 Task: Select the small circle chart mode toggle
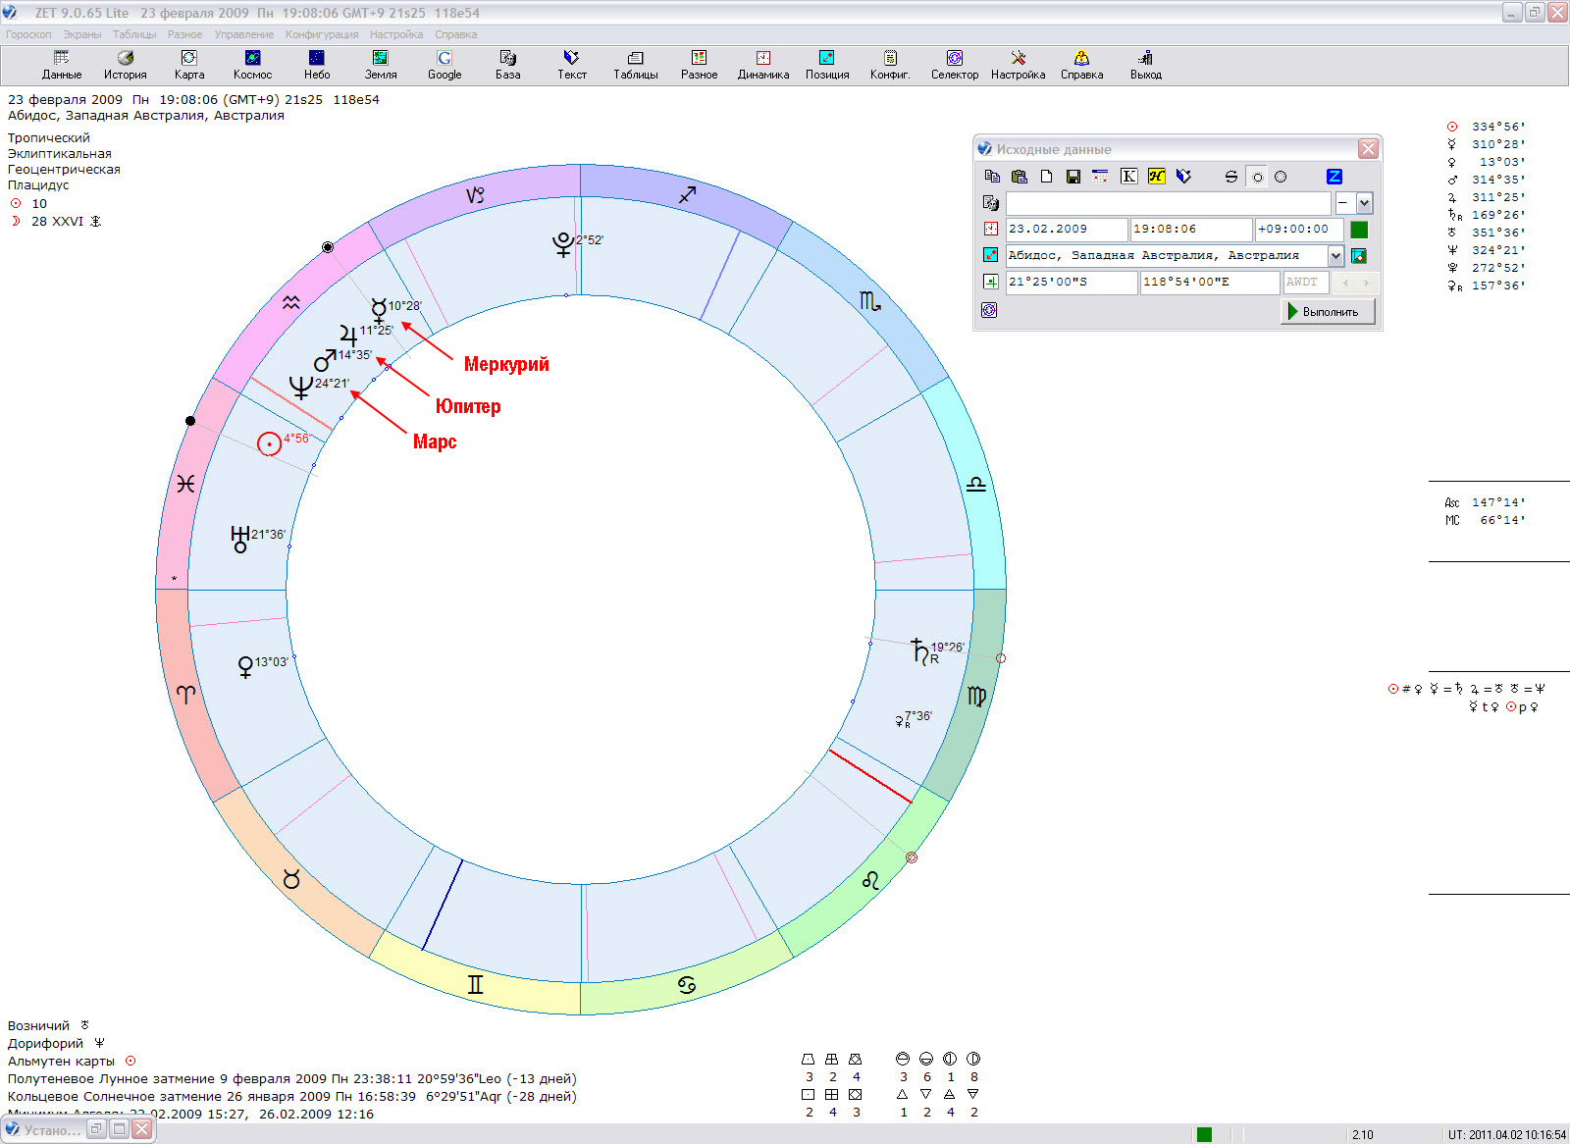click(x=1257, y=178)
